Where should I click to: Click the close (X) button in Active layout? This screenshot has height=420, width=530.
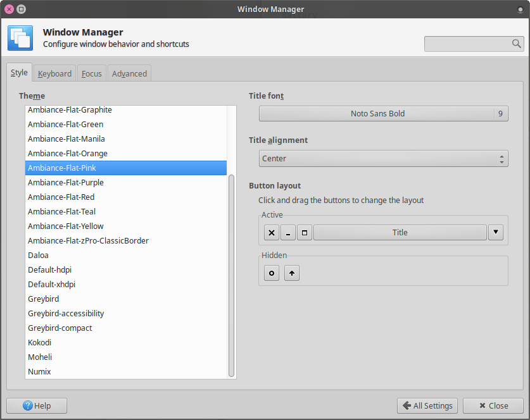point(272,233)
